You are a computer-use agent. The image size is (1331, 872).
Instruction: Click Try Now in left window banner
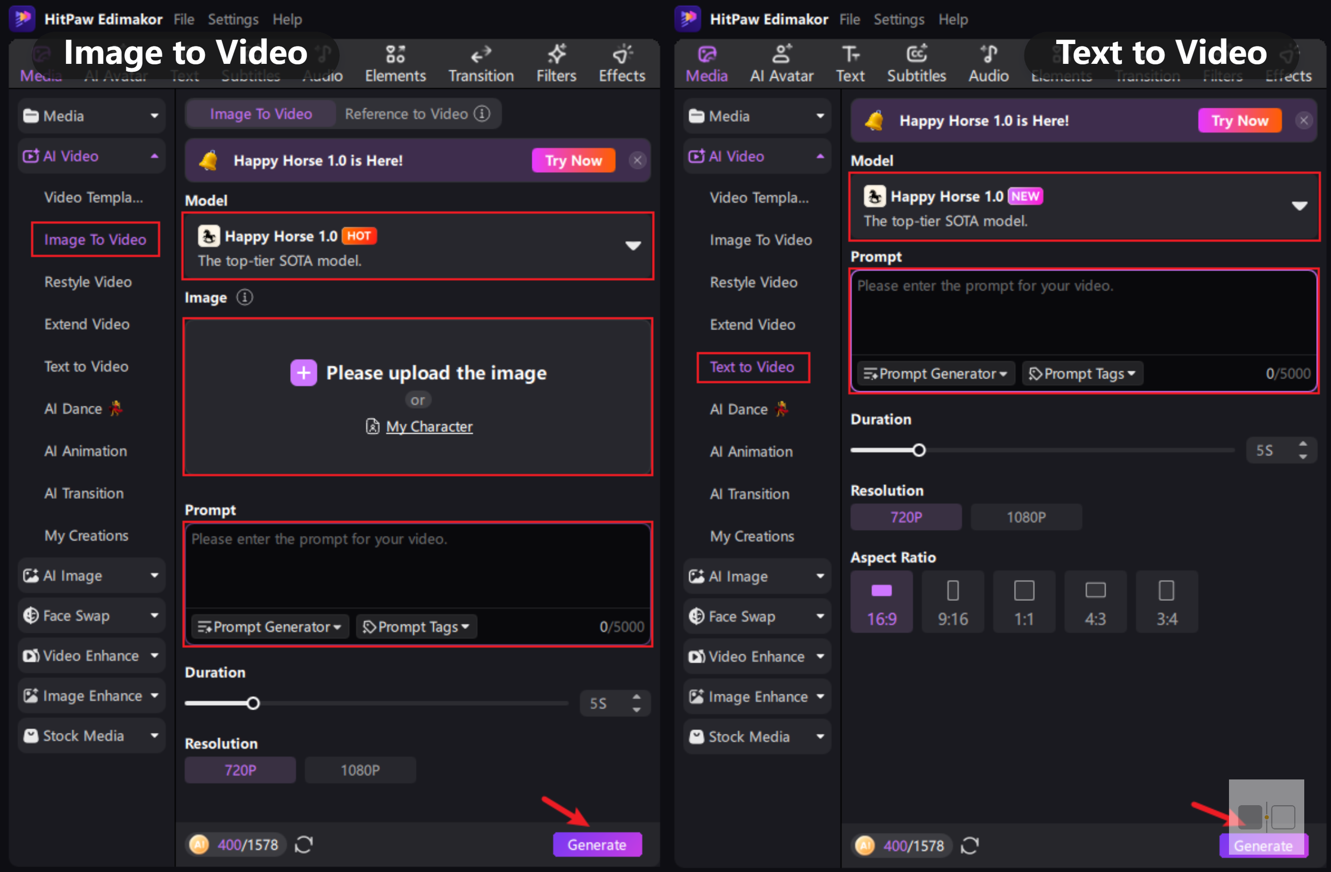pos(573,160)
